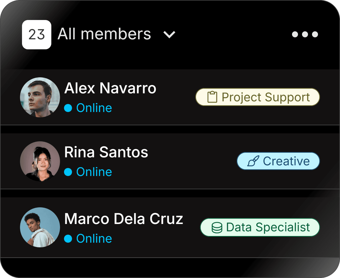Select the Creative role tag
The image size is (340, 278).
(278, 161)
